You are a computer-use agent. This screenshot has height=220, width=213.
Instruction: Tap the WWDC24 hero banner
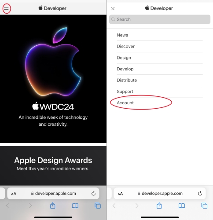pyautogui.click(x=53, y=79)
